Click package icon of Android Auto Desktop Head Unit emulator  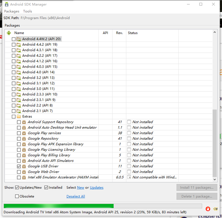tap(24, 127)
